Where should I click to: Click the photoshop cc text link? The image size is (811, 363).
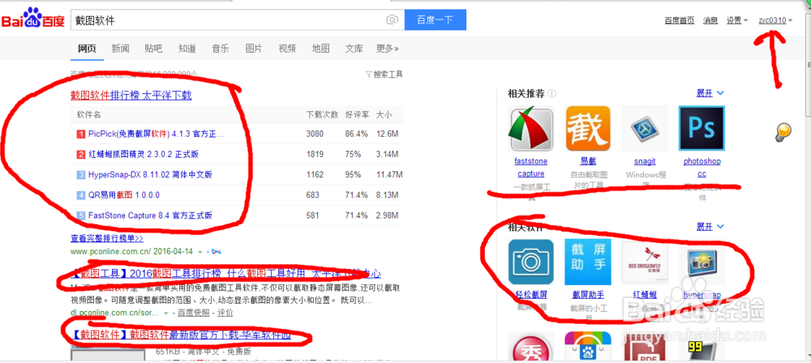(702, 168)
